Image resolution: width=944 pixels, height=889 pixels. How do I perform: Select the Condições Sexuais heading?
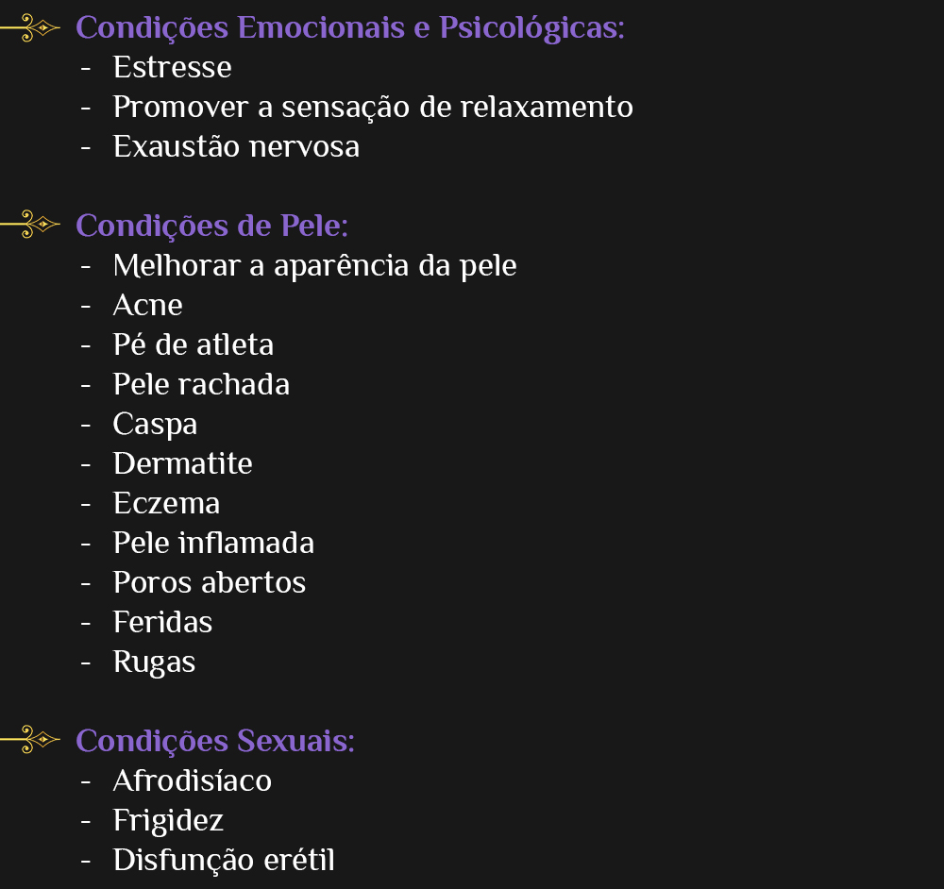point(214,742)
